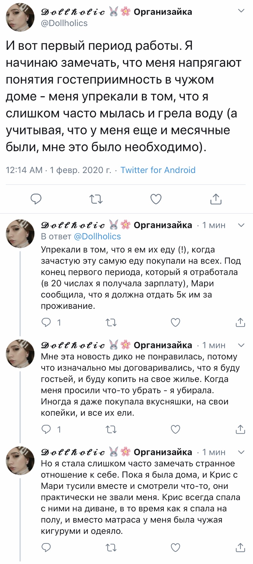The image size is (253, 564).
Task: Share the tweet ending with проживание
Action: (x=240, y=322)
